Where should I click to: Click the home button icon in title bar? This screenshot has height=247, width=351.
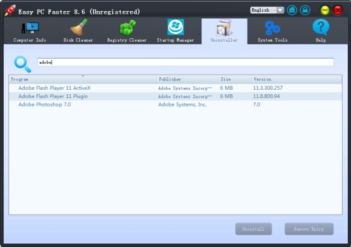292,10
